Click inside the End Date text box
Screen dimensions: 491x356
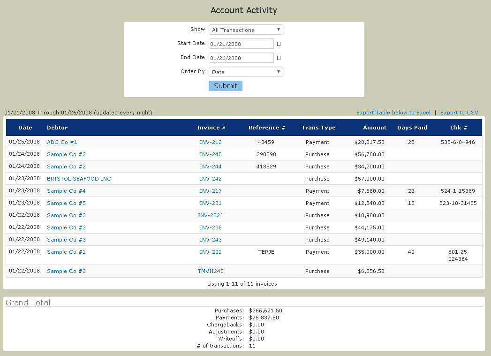tap(241, 57)
